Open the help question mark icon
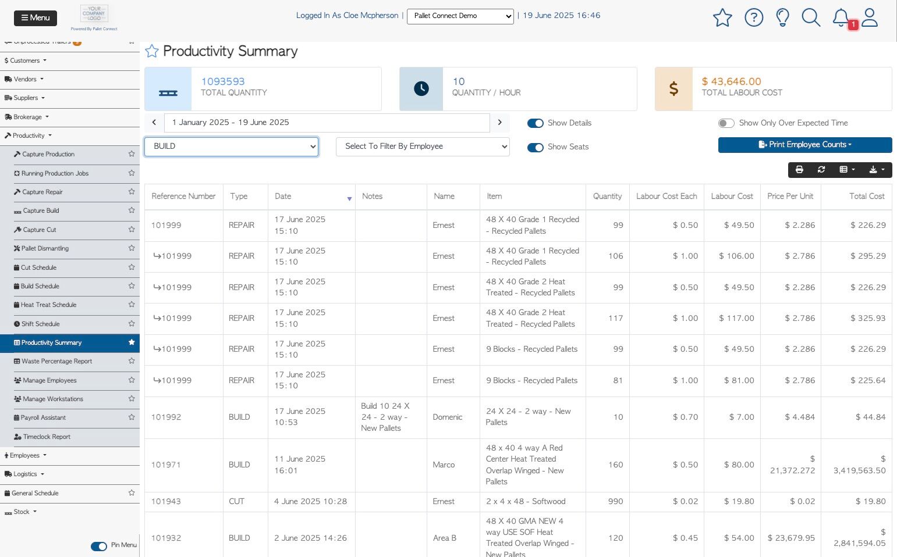Image resolution: width=897 pixels, height=557 pixels. pos(754,17)
